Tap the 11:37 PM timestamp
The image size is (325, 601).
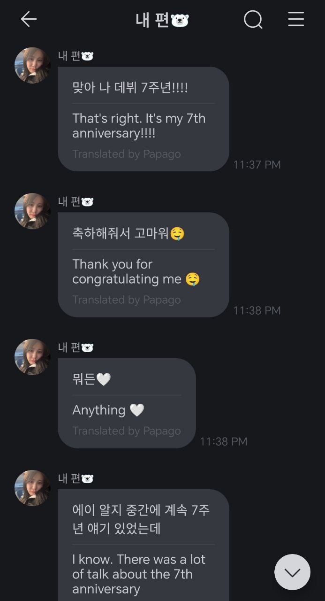tap(257, 164)
